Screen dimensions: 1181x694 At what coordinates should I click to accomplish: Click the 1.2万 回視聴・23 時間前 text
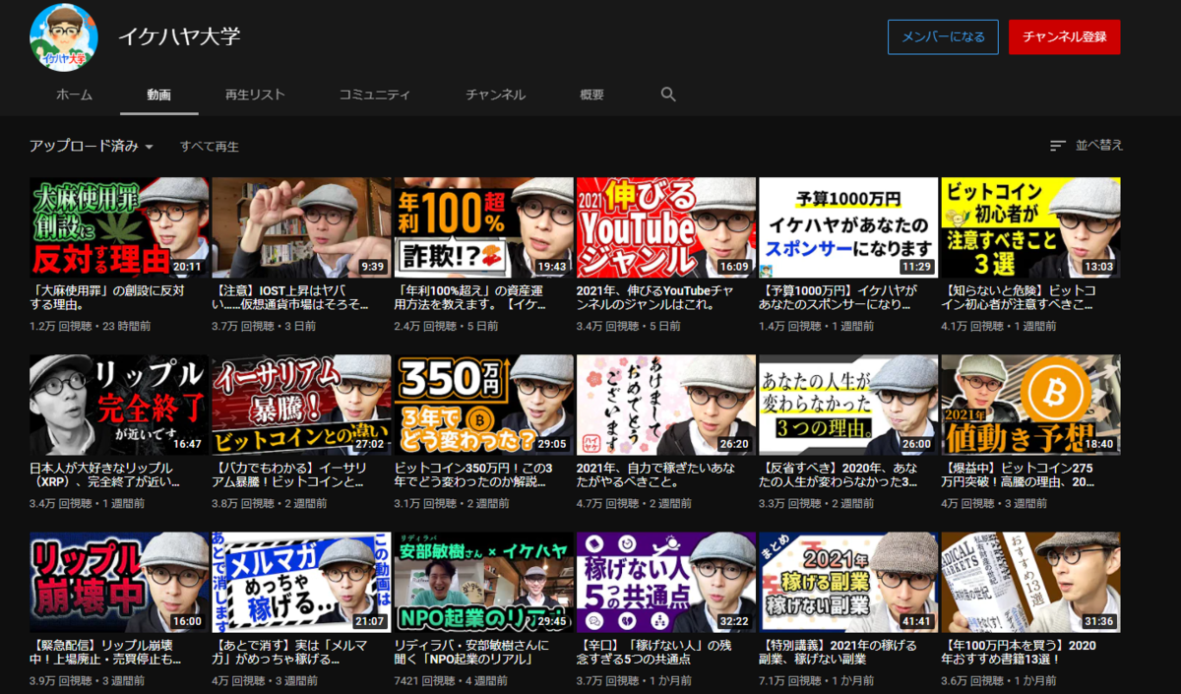tap(90, 326)
